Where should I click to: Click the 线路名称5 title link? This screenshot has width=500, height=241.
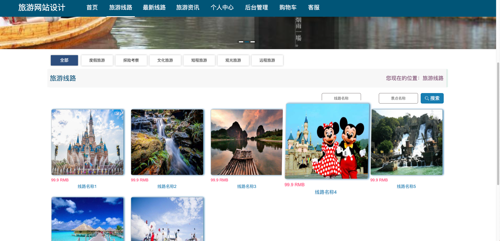tap(406, 186)
